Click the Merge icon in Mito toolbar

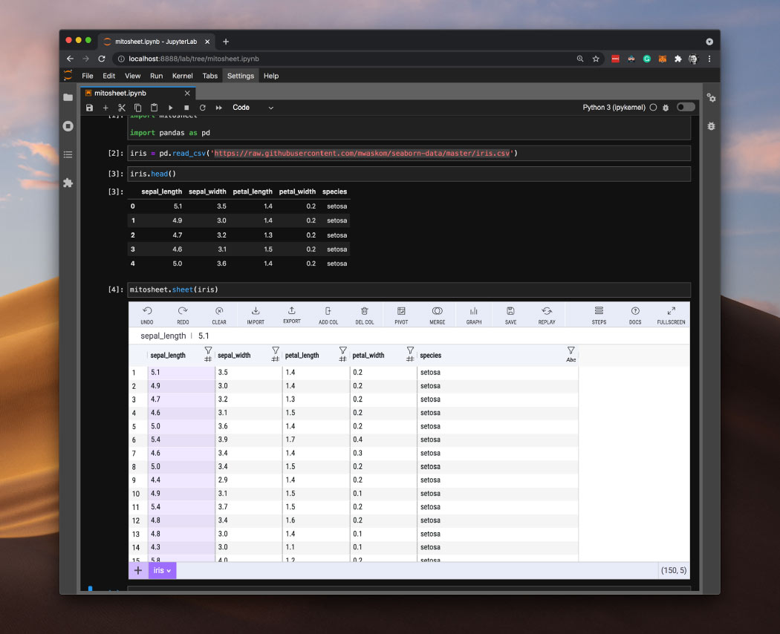(438, 312)
